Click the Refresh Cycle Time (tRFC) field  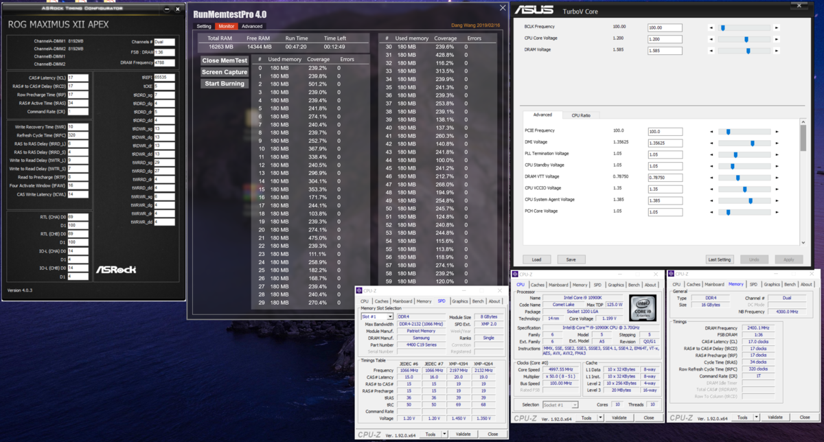tap(78, 135)
